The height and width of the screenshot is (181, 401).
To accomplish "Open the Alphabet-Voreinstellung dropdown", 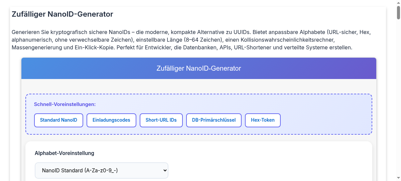I will click(102, 170).
